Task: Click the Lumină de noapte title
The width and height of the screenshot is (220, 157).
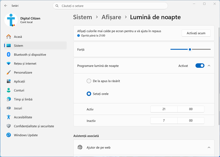Action: [155, 17]
